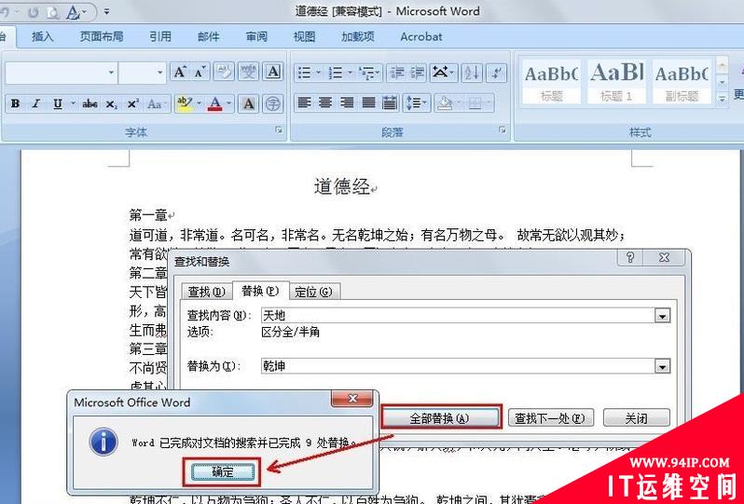The width and height of the screenshot is (744, 504).
Task: Expand font color dropdown arrow
Action: 229,103
